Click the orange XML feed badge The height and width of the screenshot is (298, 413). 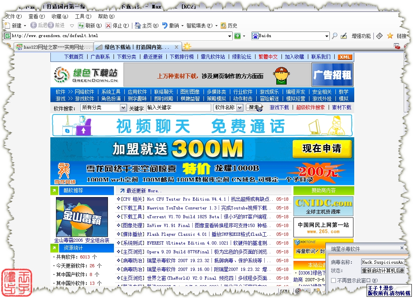[345, 57]
